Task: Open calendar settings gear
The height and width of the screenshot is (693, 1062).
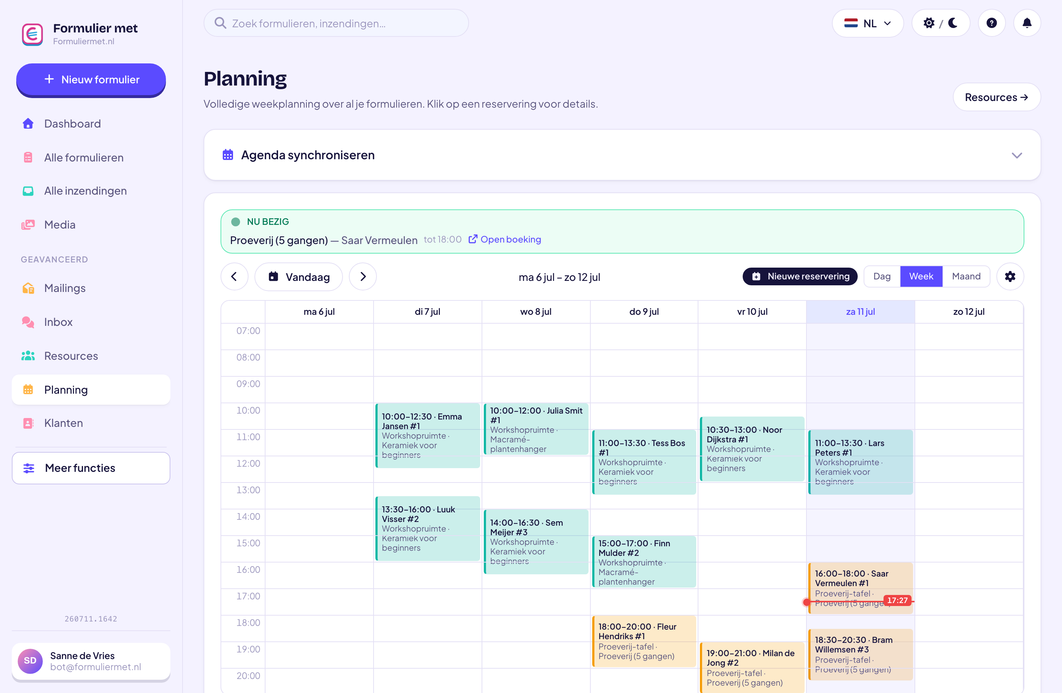Action: pyautogui.click(x=1010, y=276)
